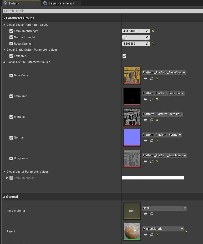Expand the EmmisiveColor channel values

click(x=7, y=178)
